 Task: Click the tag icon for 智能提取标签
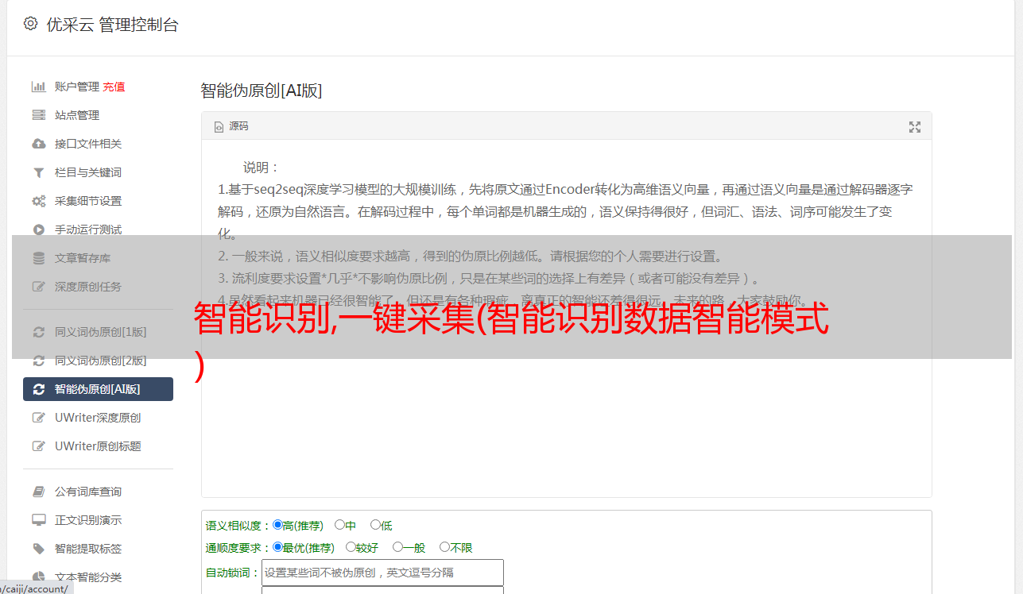pos(38,549)
